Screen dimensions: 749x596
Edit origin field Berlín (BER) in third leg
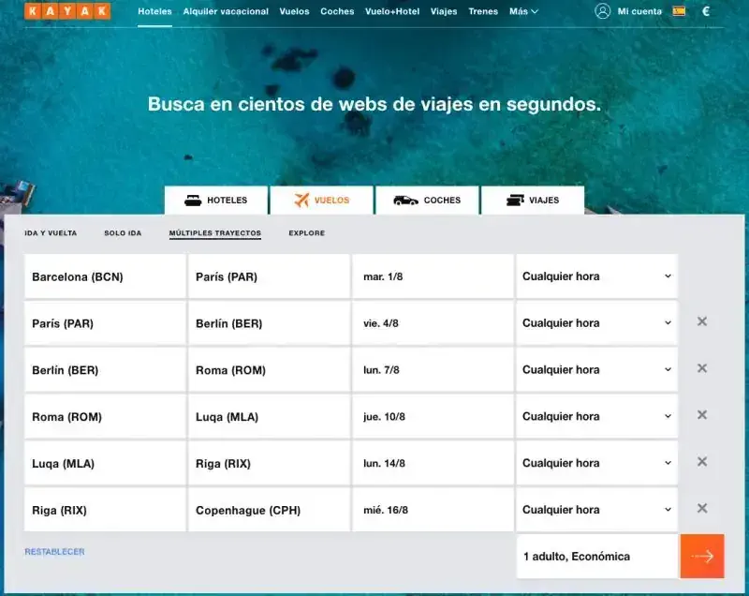(105, 370)
